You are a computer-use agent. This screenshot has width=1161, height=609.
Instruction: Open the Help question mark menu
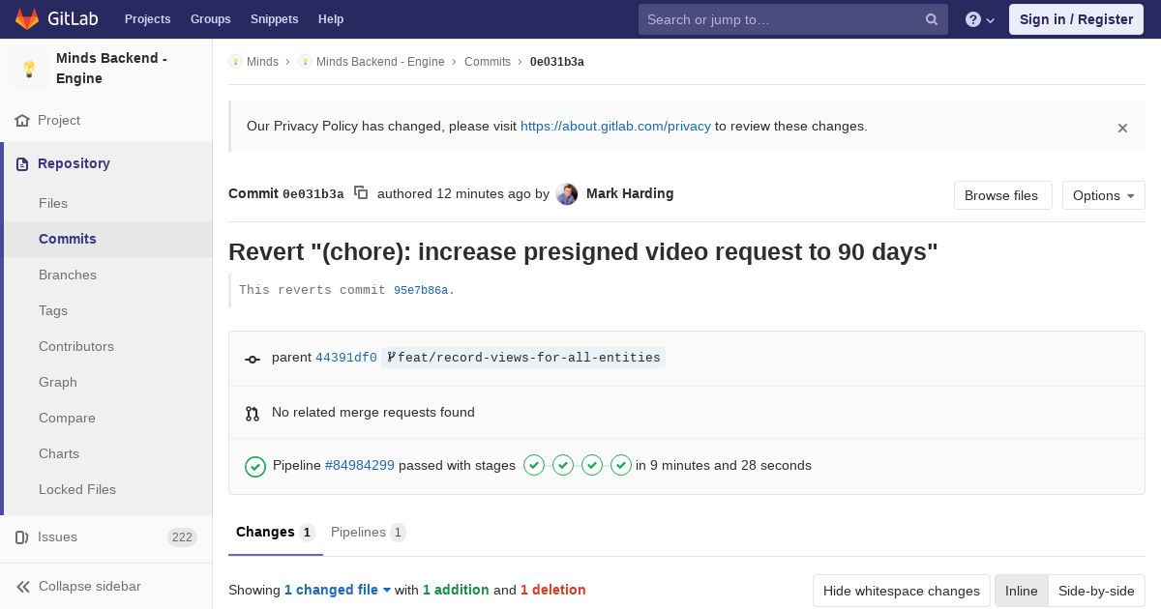[x=980, y=19]
